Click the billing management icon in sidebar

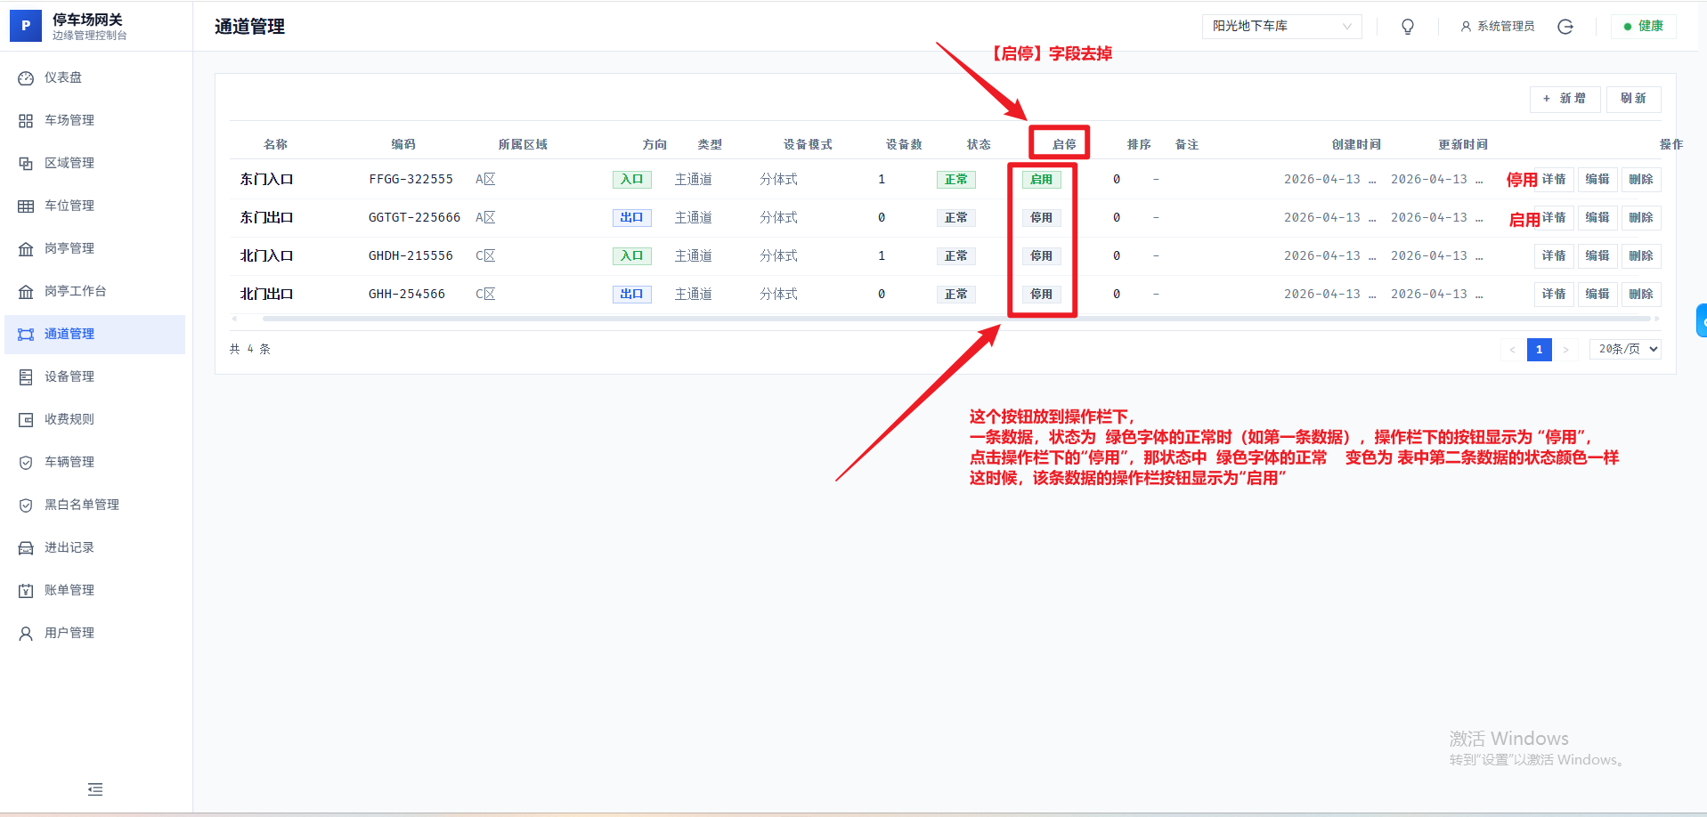[x=26, y=591]
